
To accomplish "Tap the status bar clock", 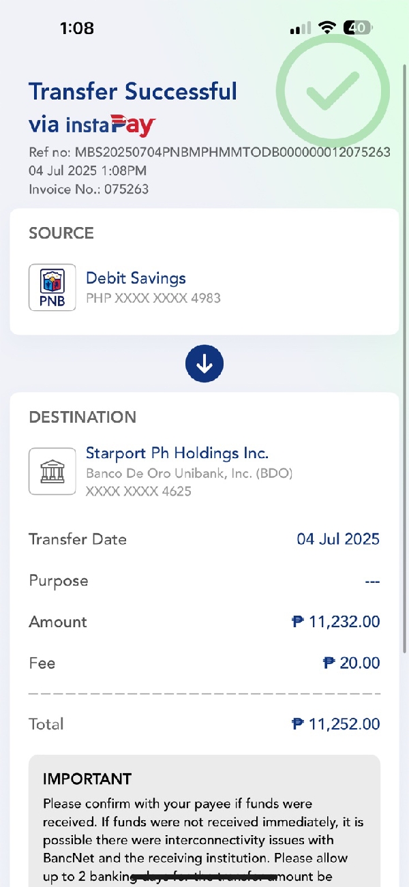I will click(x=76, y=28).
